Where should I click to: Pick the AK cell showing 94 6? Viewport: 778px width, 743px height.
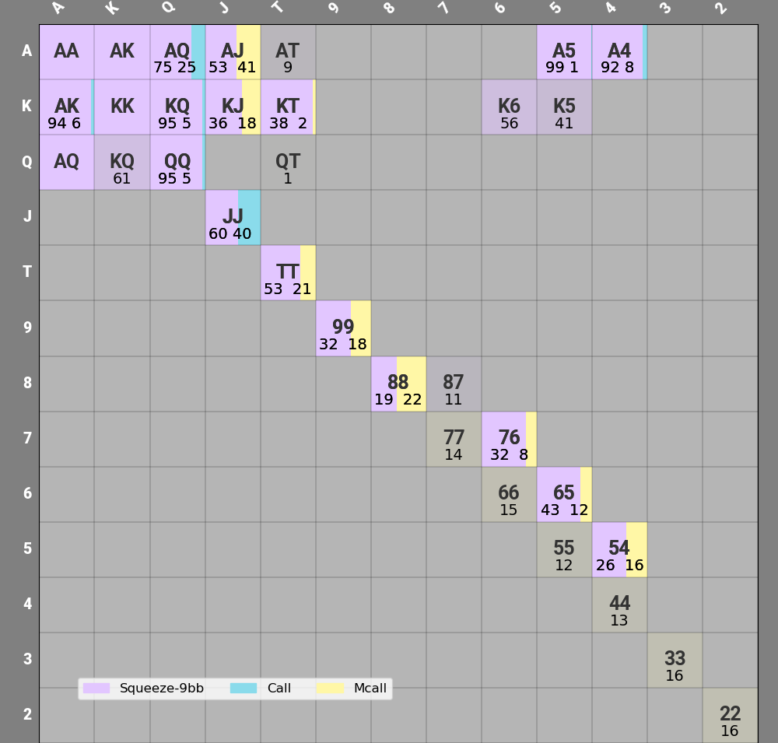67,107
